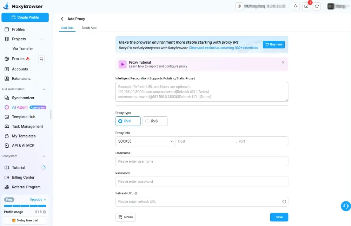Open the support headset chat button
Image resolution: width=351 pixels, height=226 pixels.
coord(346,206)
